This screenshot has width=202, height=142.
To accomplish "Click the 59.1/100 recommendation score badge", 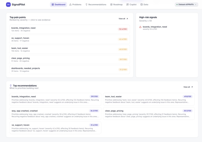I will (x=94, y=96).
